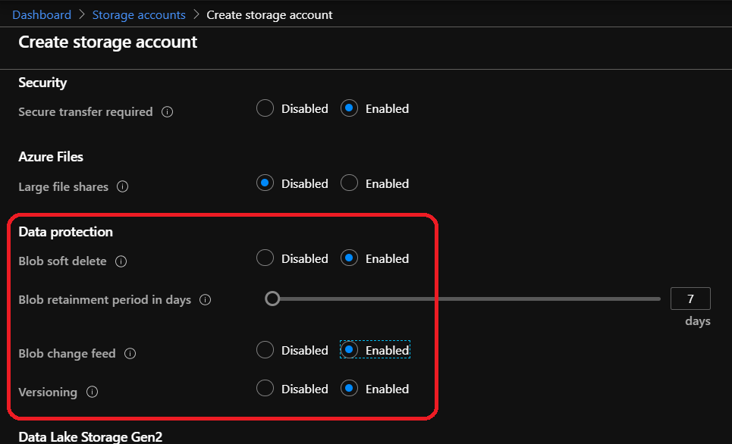Open Storage accounts breadcrumb link
Viewport: 732px width, 444px height.
click(x=139, y=14)
